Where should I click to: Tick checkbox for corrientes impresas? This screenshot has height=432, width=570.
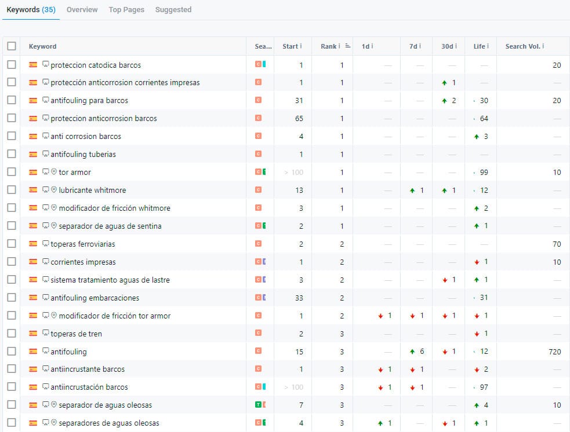click(x=12, y=261)
